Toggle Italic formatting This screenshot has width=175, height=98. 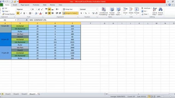tap(21, 13)
